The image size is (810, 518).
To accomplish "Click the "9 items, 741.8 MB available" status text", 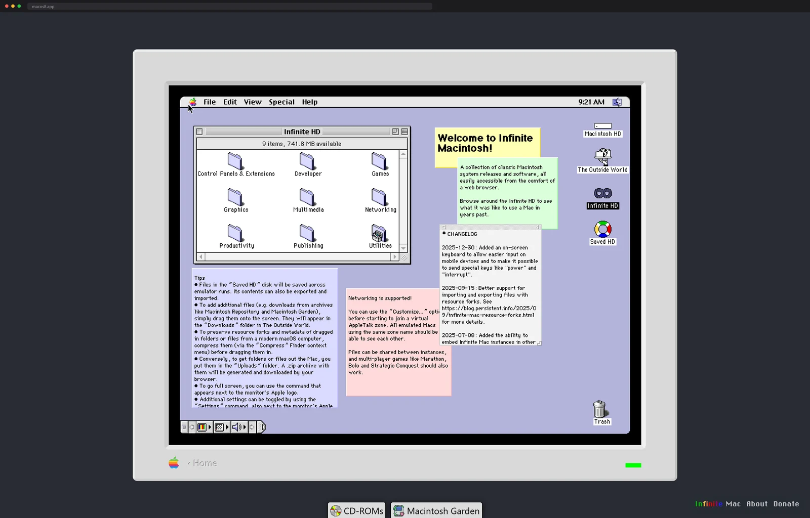I will pyautogui.click(x=302, y=144).
